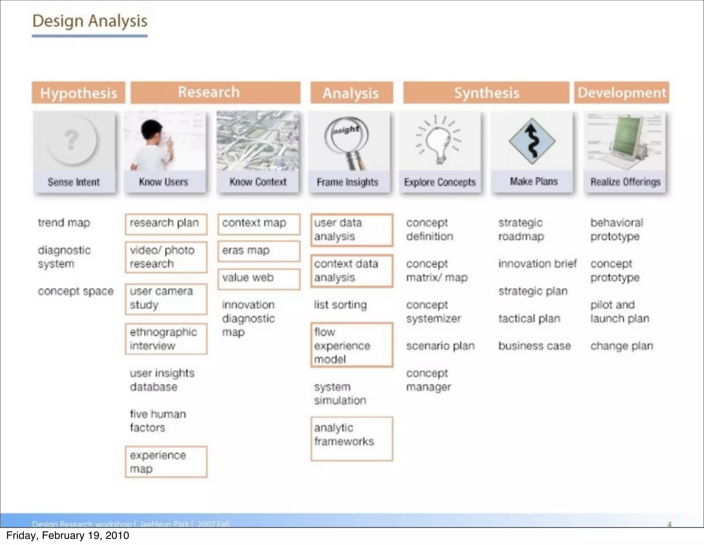Click the ethnographic interview box
Viewport: 704px width, 545px height.
pyautogui.click(x=166, y=339)
